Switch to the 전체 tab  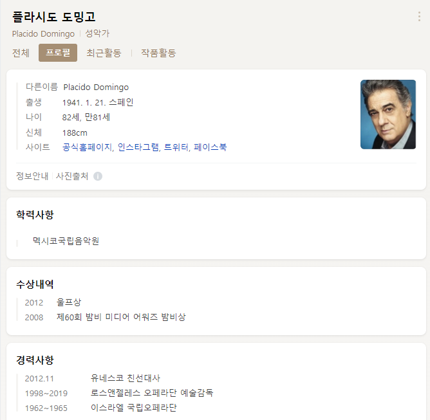21,53
